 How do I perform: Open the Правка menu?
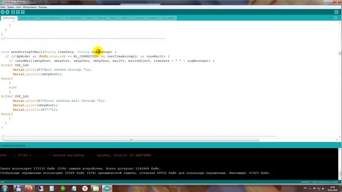point(11,7)
